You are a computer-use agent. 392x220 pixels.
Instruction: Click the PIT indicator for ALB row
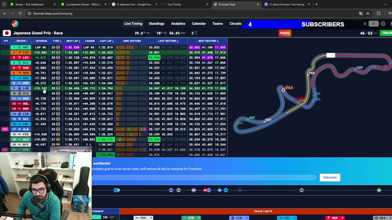(5, 129)
